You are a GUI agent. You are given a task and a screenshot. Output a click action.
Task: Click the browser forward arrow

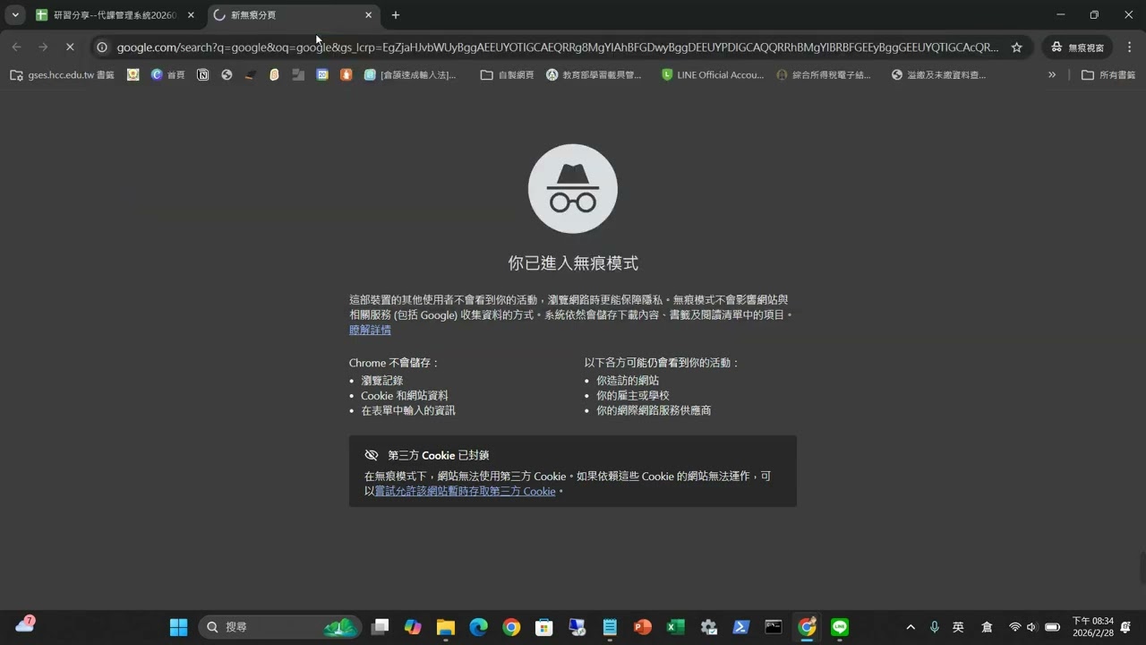tap(43, 47)
